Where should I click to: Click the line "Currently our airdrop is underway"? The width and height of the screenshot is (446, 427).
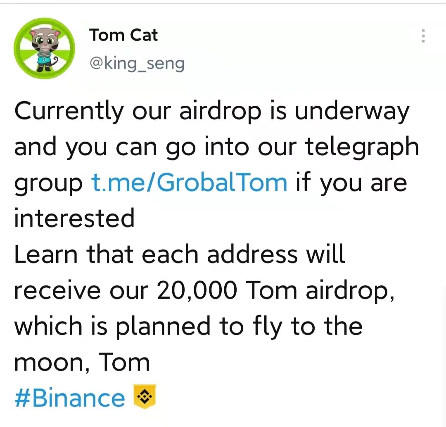pyautogui.click(x=212, y=111)
